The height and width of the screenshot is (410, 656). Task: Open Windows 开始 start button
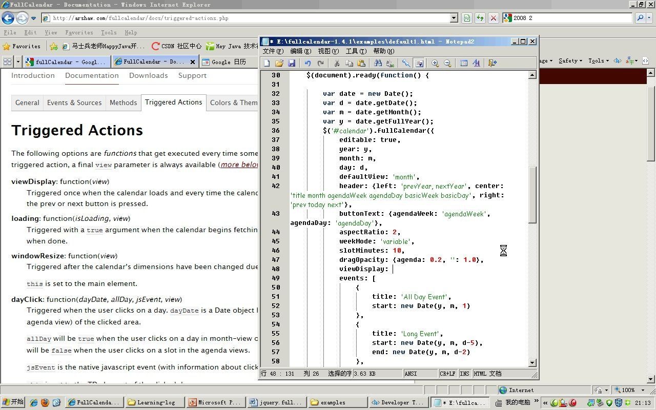[x=13, y=402]
